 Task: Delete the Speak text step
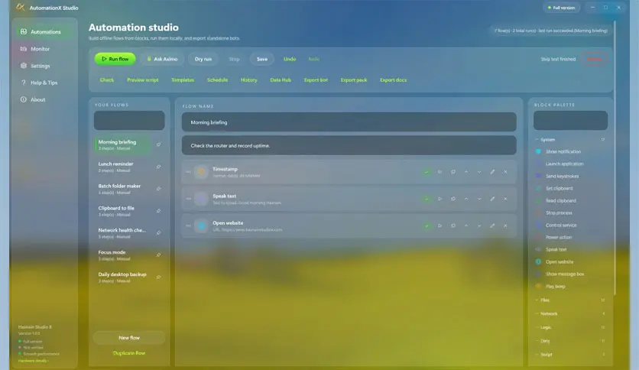point(505,199)
